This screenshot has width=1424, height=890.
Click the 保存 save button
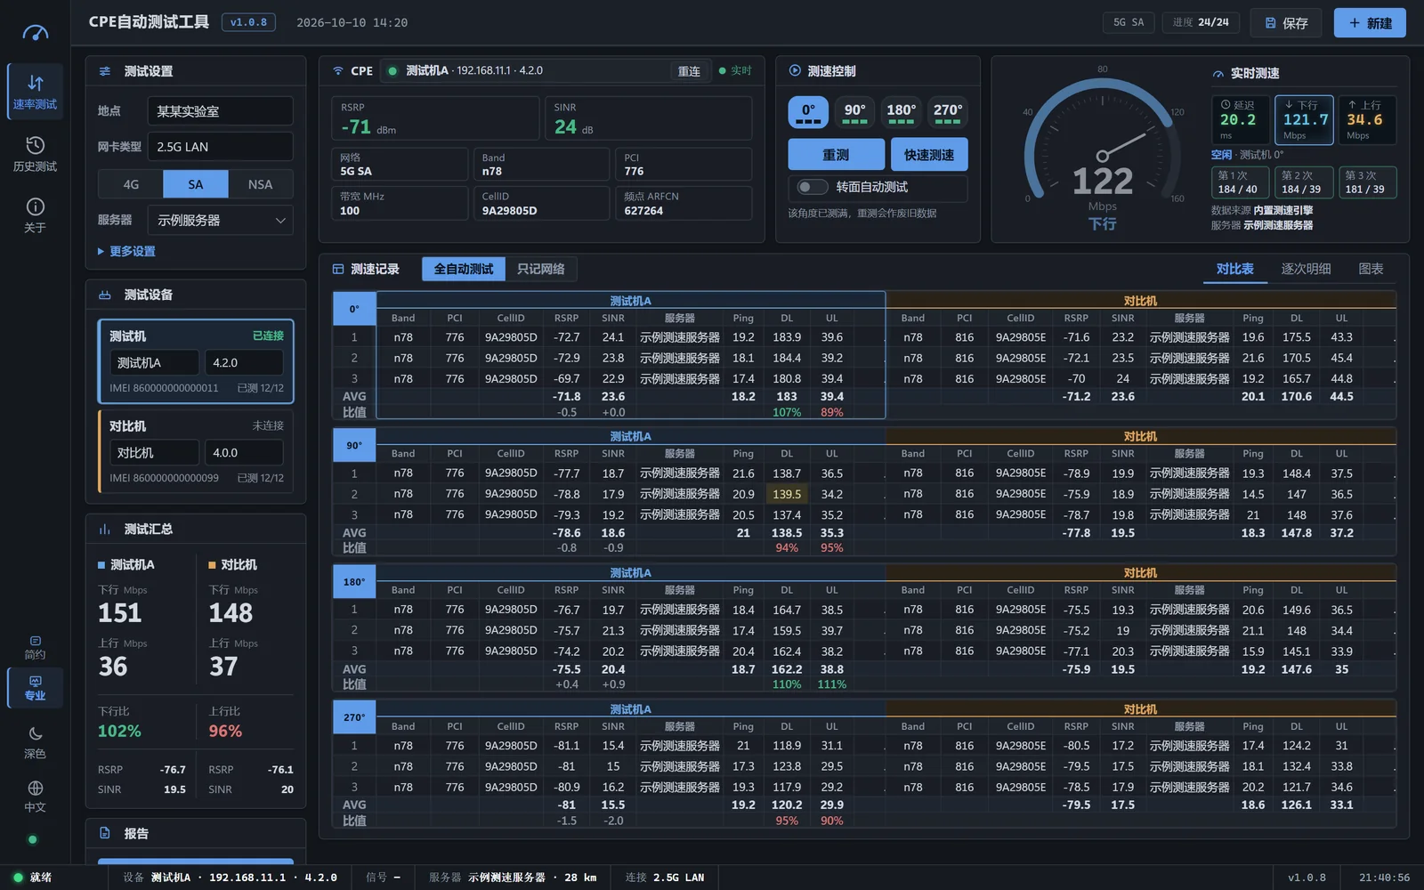click(x=1286, y=23)
